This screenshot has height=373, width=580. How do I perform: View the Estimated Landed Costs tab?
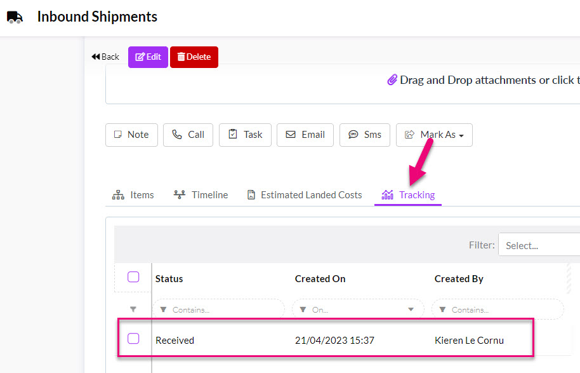pyautogui.click(x=305, y=195)
